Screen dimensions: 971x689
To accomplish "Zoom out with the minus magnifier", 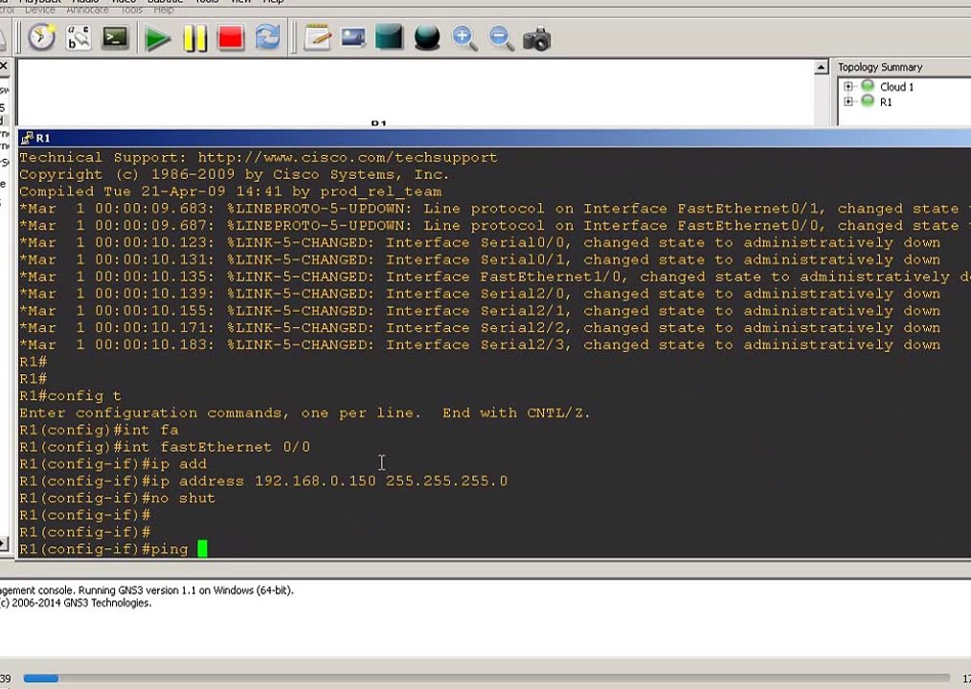I will [501, 37].
